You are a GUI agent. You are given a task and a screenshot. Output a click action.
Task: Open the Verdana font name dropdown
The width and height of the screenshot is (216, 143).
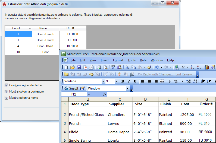click(x=103, y=81)
